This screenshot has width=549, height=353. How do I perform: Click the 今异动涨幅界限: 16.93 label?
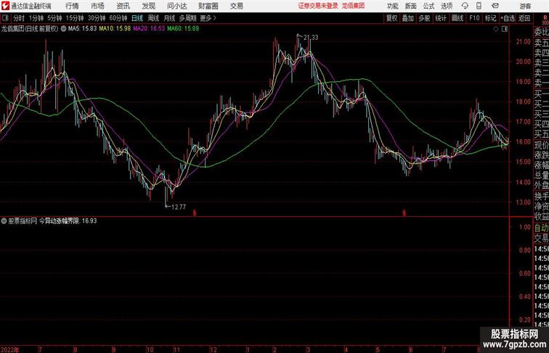click(68, 221)
